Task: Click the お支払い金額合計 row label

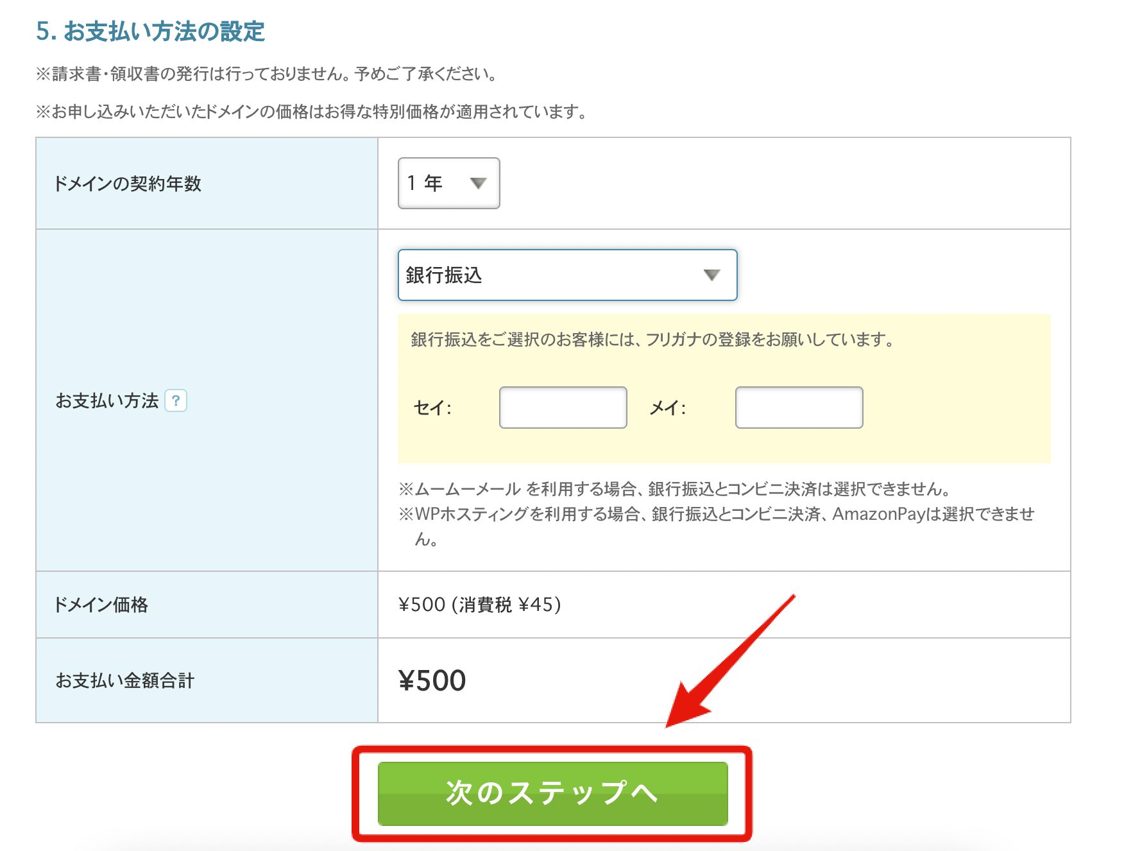Action: (x=125, y=680)
